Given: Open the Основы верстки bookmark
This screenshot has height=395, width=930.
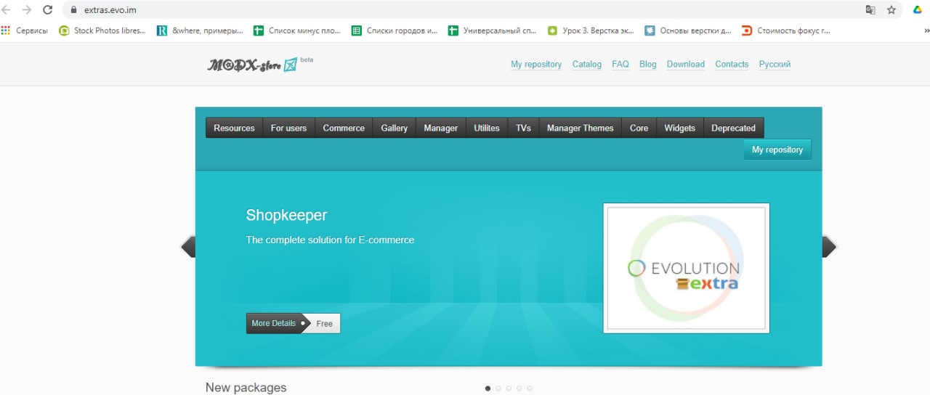Looking at the screenshot, I should tap(688, 30).
